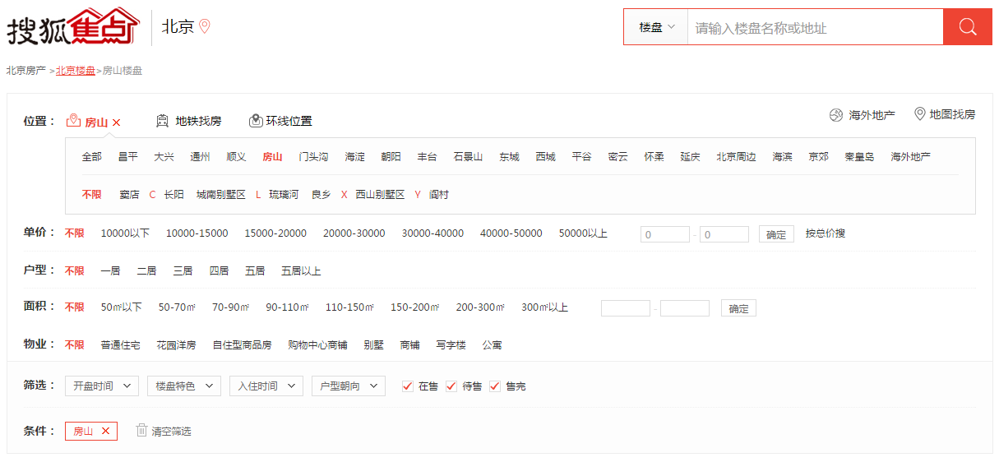
Task: Select 写字楼 property type
Action: click(451, 345)
